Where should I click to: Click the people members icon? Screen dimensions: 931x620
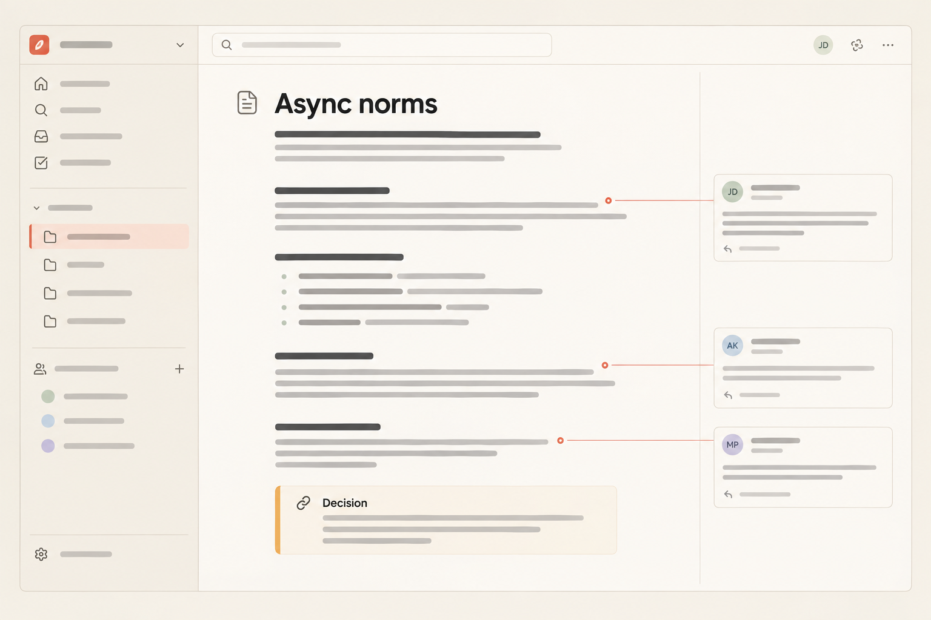pos(40,369)
